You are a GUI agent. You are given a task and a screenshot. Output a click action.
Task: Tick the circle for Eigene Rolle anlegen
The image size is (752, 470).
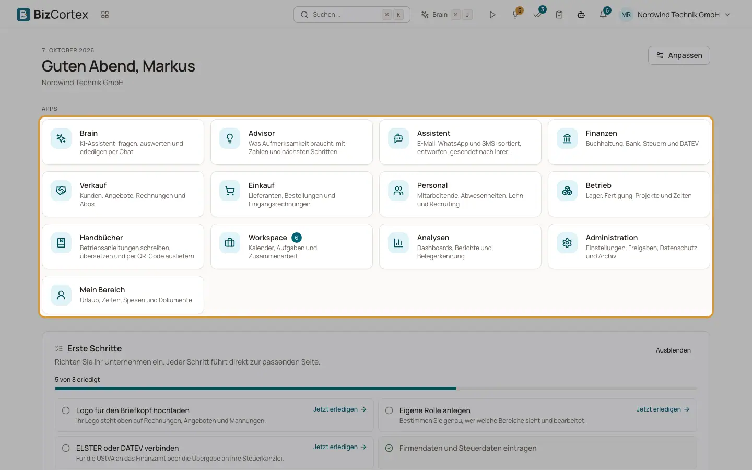tap(389, 410)
